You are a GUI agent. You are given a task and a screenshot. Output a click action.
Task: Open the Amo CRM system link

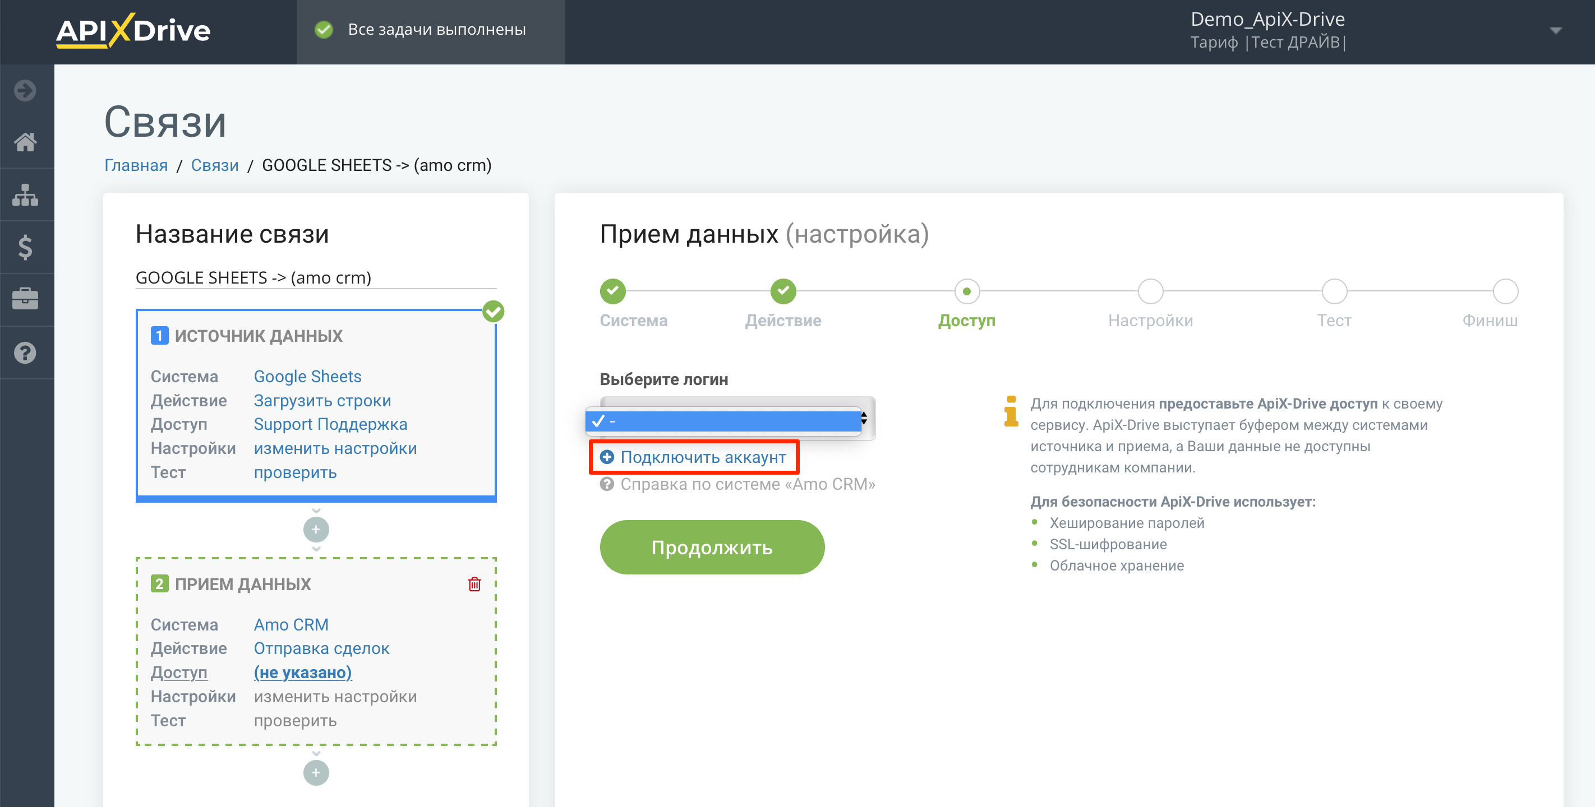coord(291,624)
